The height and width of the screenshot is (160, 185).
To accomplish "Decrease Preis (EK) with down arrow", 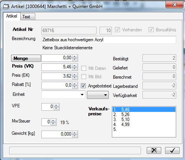I will click(75, 78).
